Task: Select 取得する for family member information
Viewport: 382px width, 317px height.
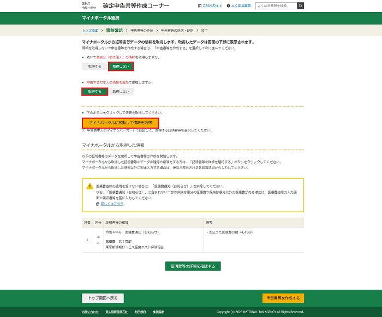Action: (94, 67)
